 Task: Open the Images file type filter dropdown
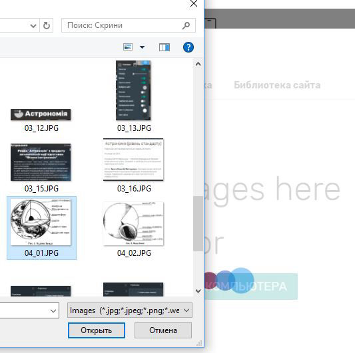pyautogui.click(x=130, y=310)
